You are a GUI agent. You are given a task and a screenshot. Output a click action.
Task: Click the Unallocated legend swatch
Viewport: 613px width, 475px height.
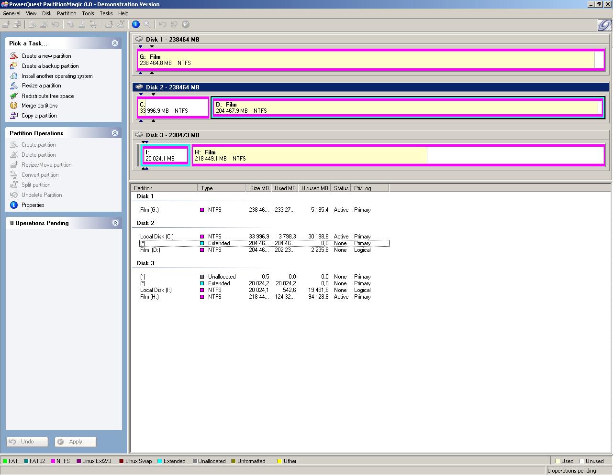[195, 461]
